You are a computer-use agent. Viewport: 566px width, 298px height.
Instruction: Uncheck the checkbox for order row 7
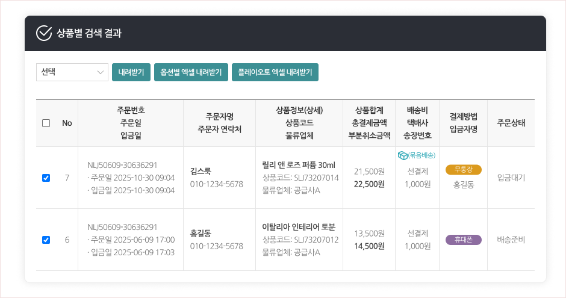coord(46,178)
